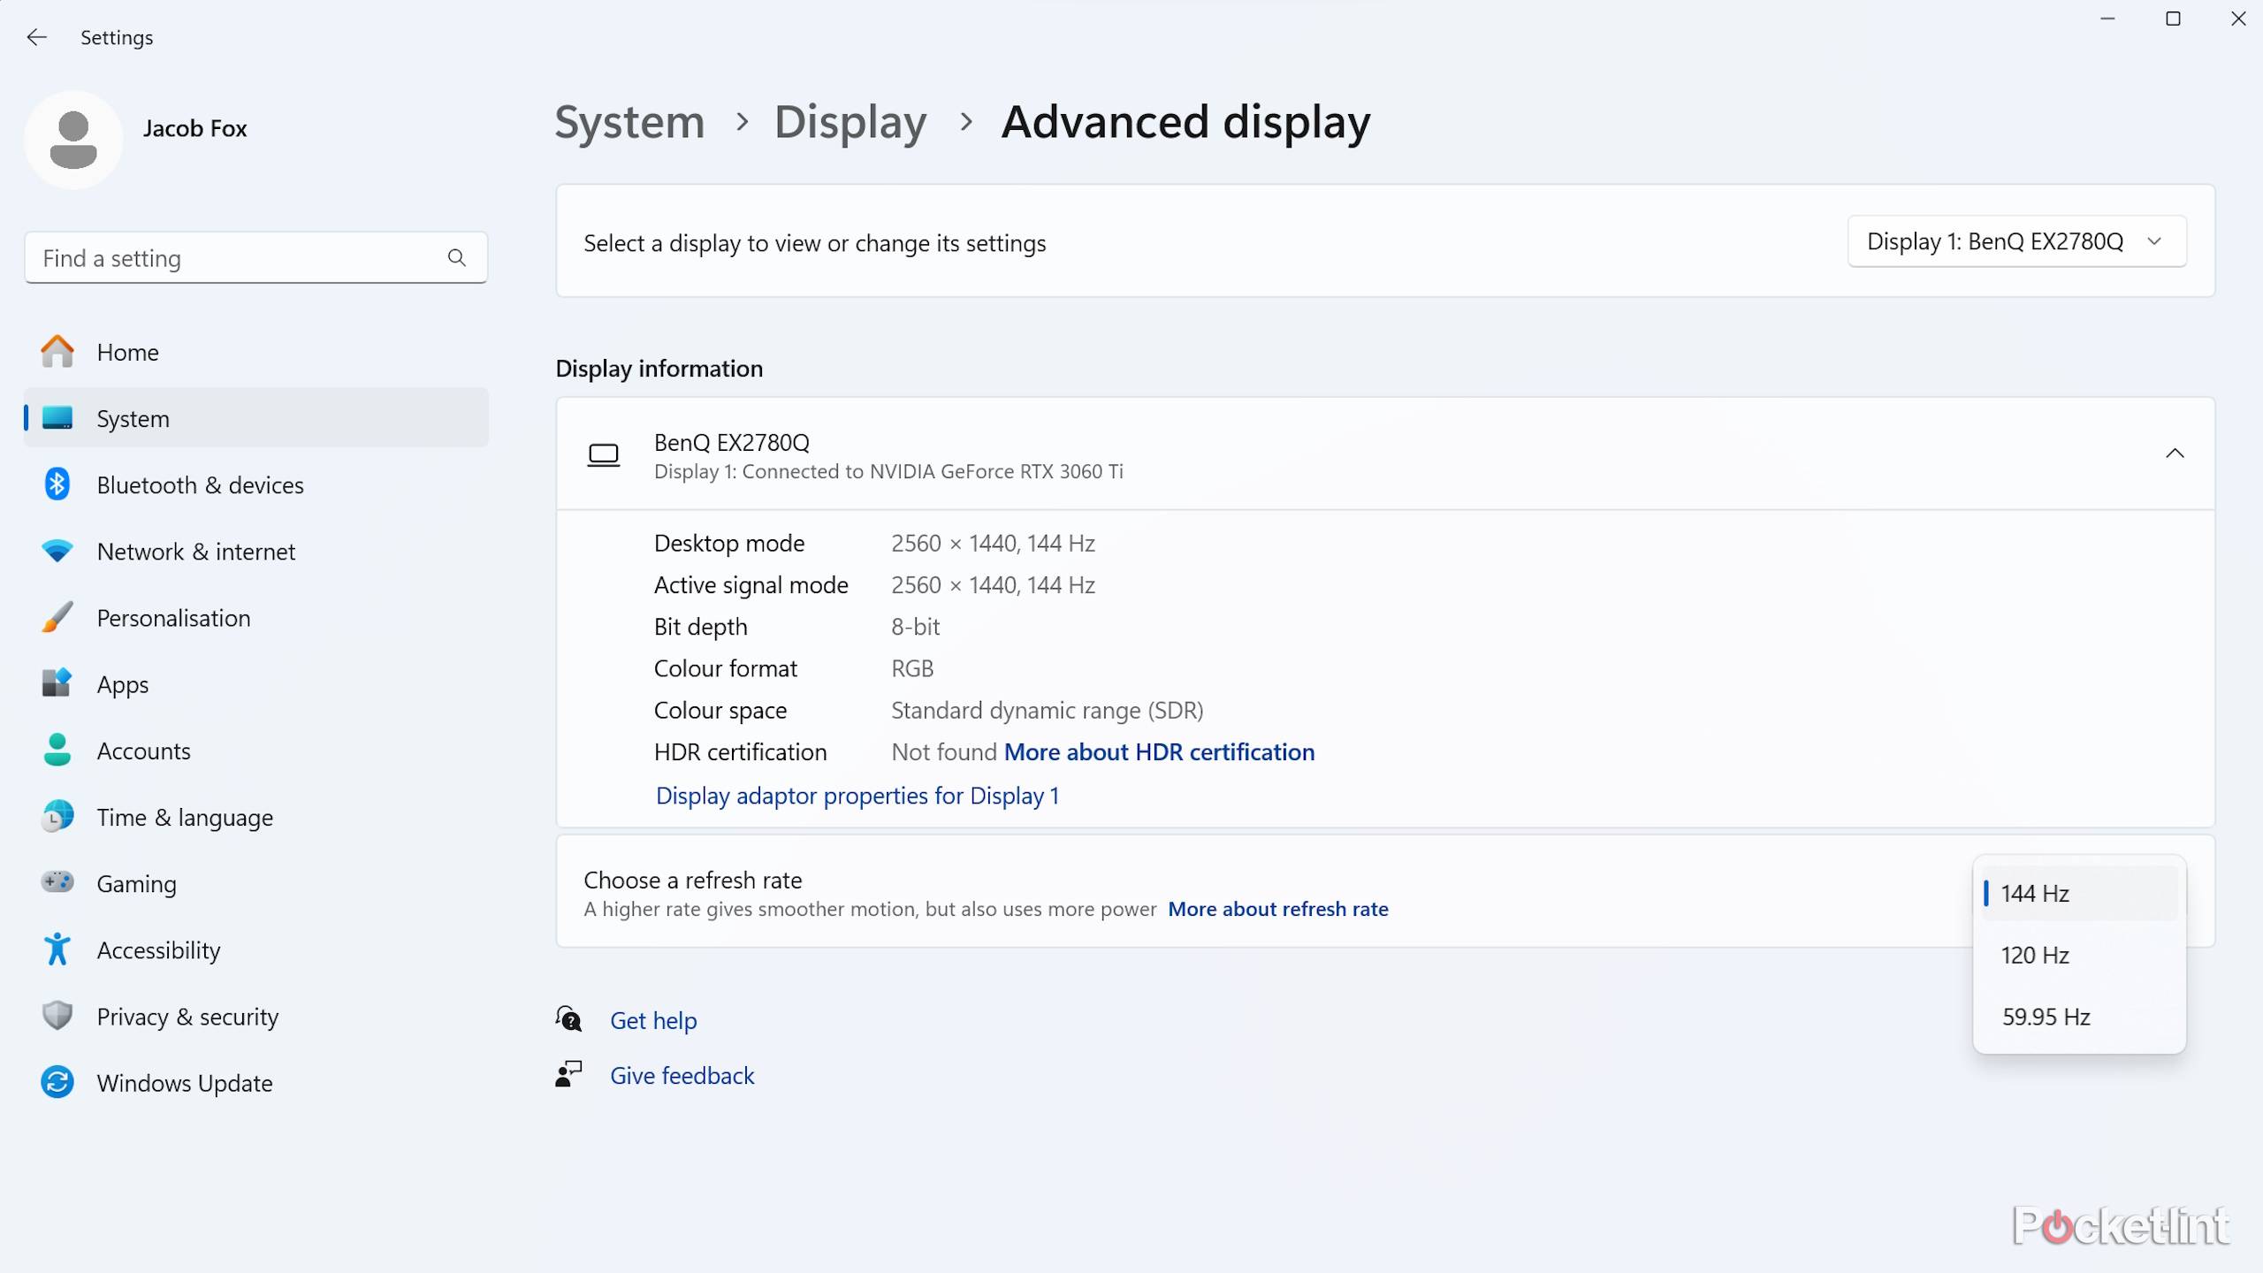Image resolution: width=2263 pixels, height=1273 pixels.
Task: Click the Home house icon
Action: pyautogui.click(x=57, y=351)
